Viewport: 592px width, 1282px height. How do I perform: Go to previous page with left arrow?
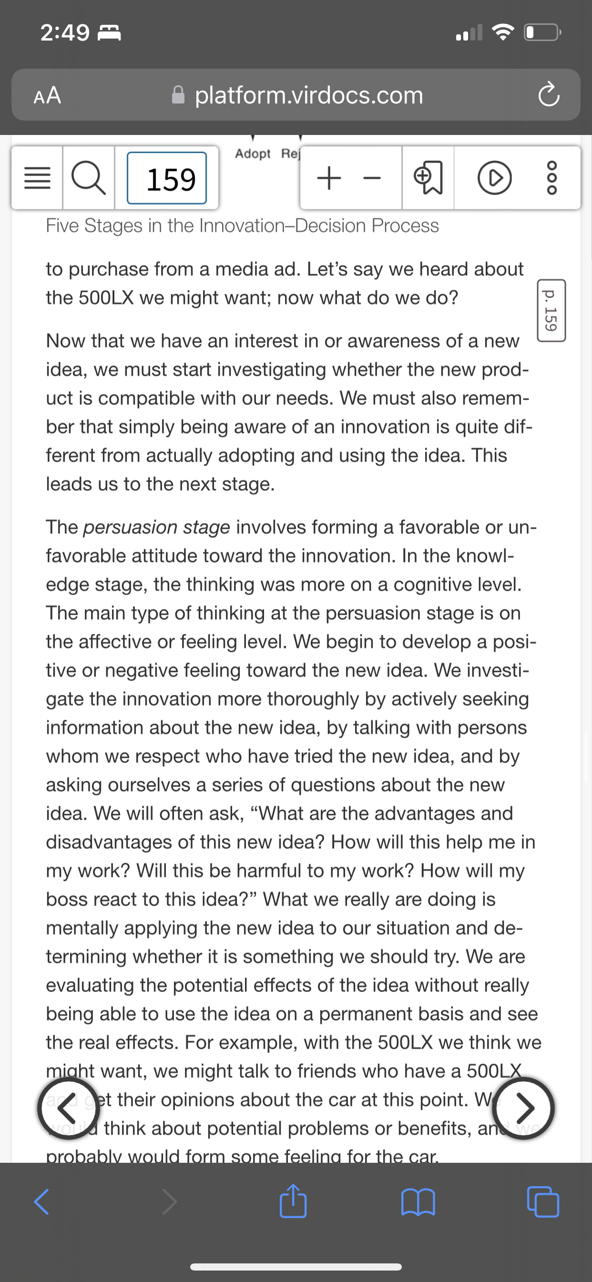pos(69,1108)
